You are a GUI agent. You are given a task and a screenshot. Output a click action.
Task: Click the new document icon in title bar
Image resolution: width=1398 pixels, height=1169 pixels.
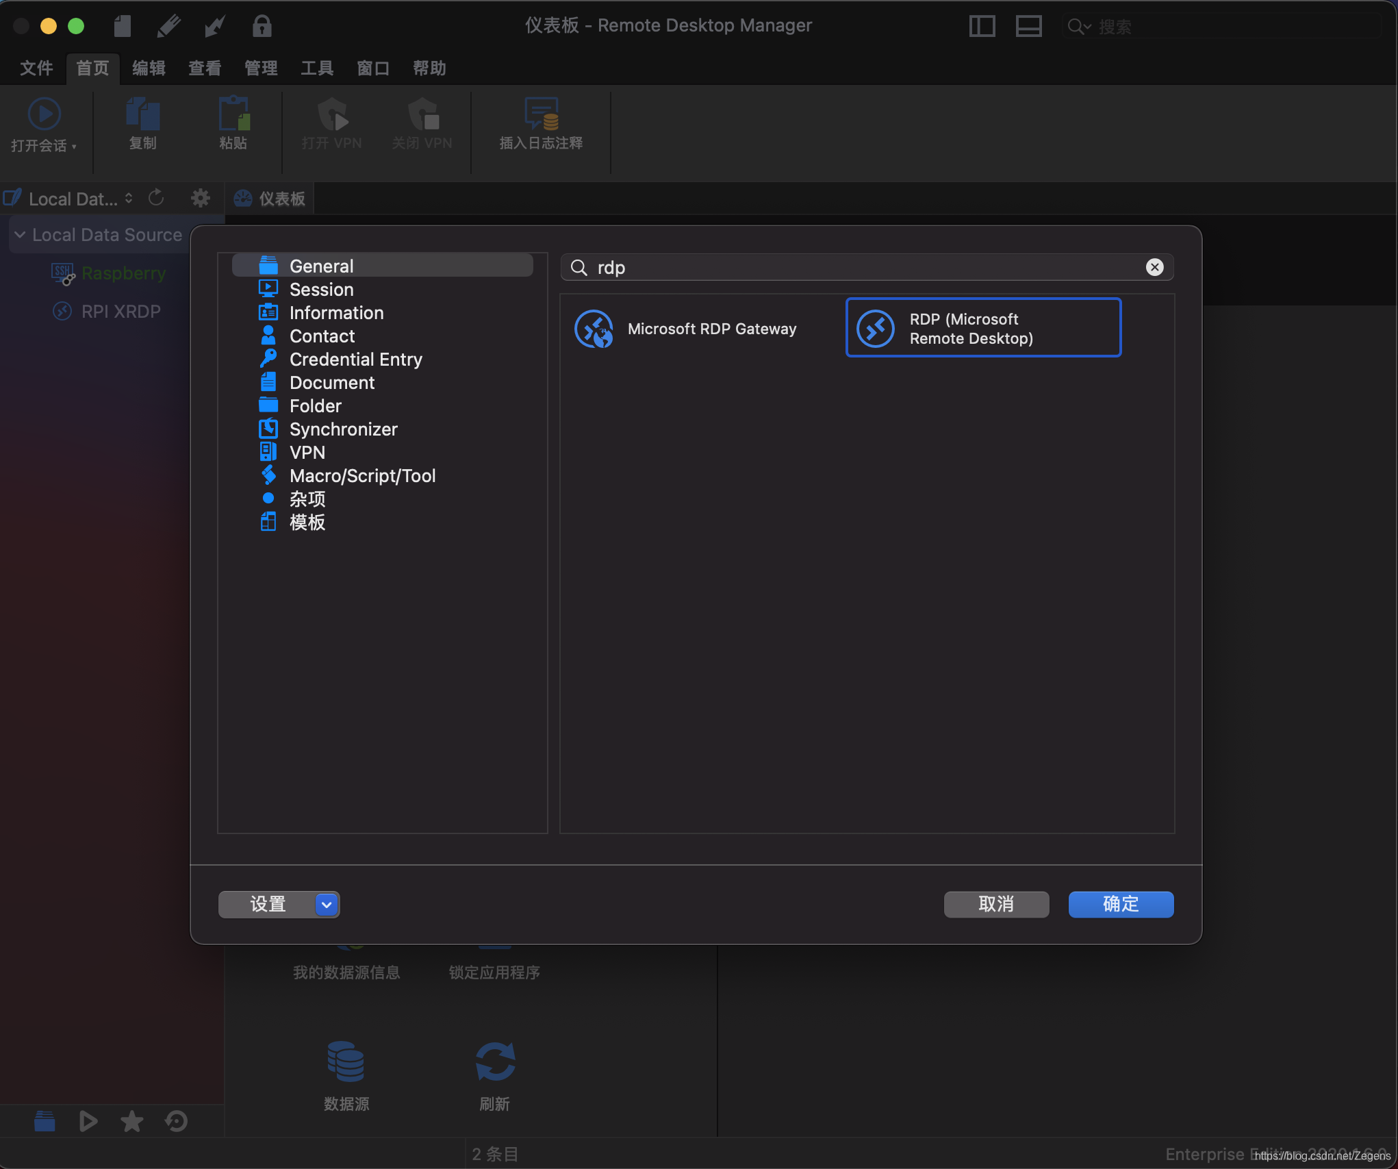[x=123, y=26]
